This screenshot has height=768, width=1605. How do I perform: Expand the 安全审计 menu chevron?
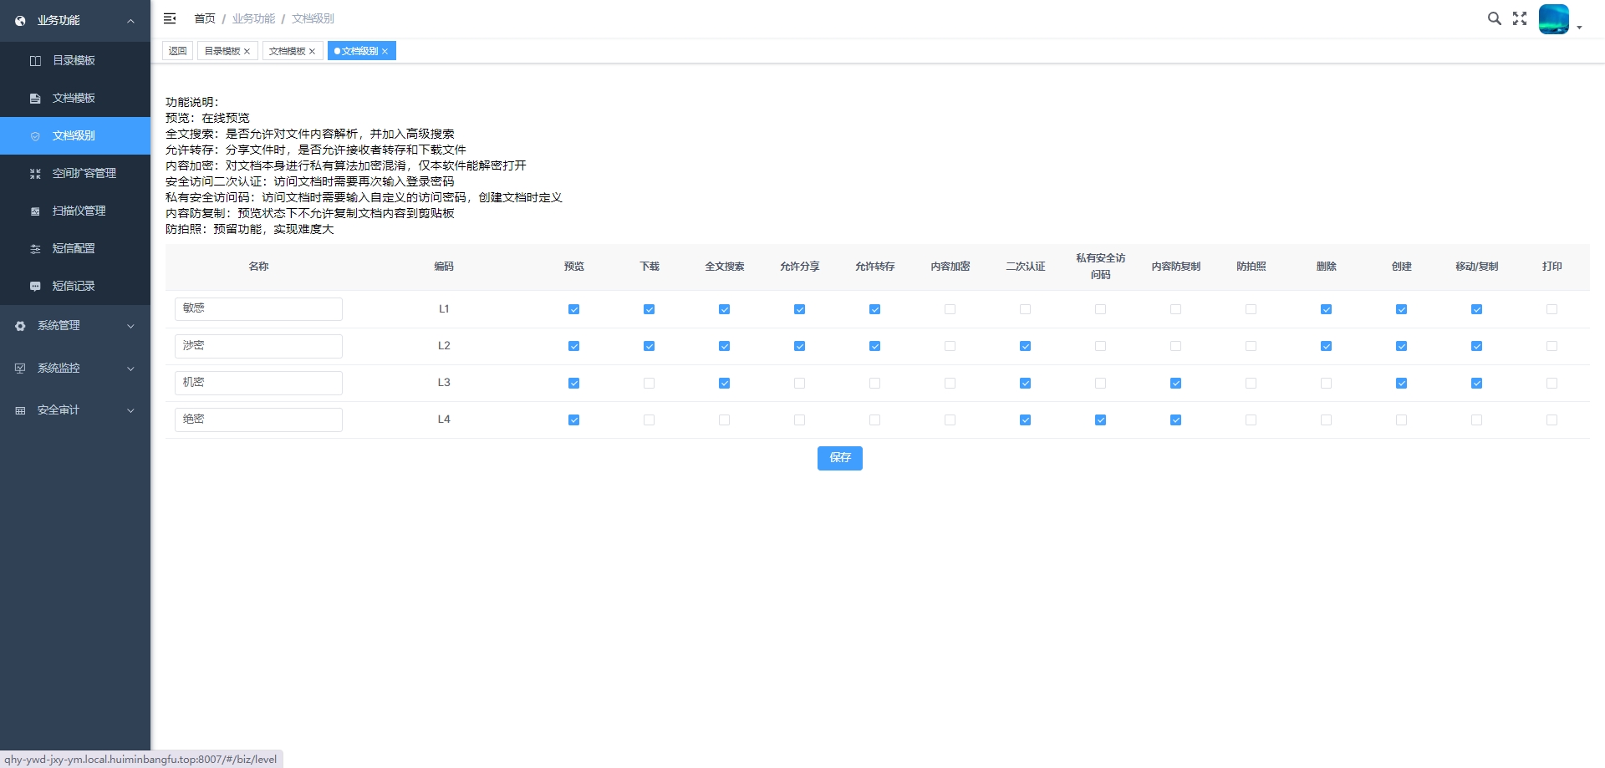tap(130, 410)
